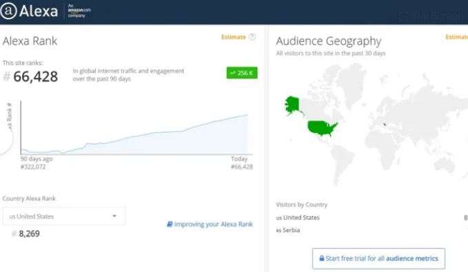Click the 'rs Serbia' visitor country row
Screen dimensions: 468x272
(287, 230)
